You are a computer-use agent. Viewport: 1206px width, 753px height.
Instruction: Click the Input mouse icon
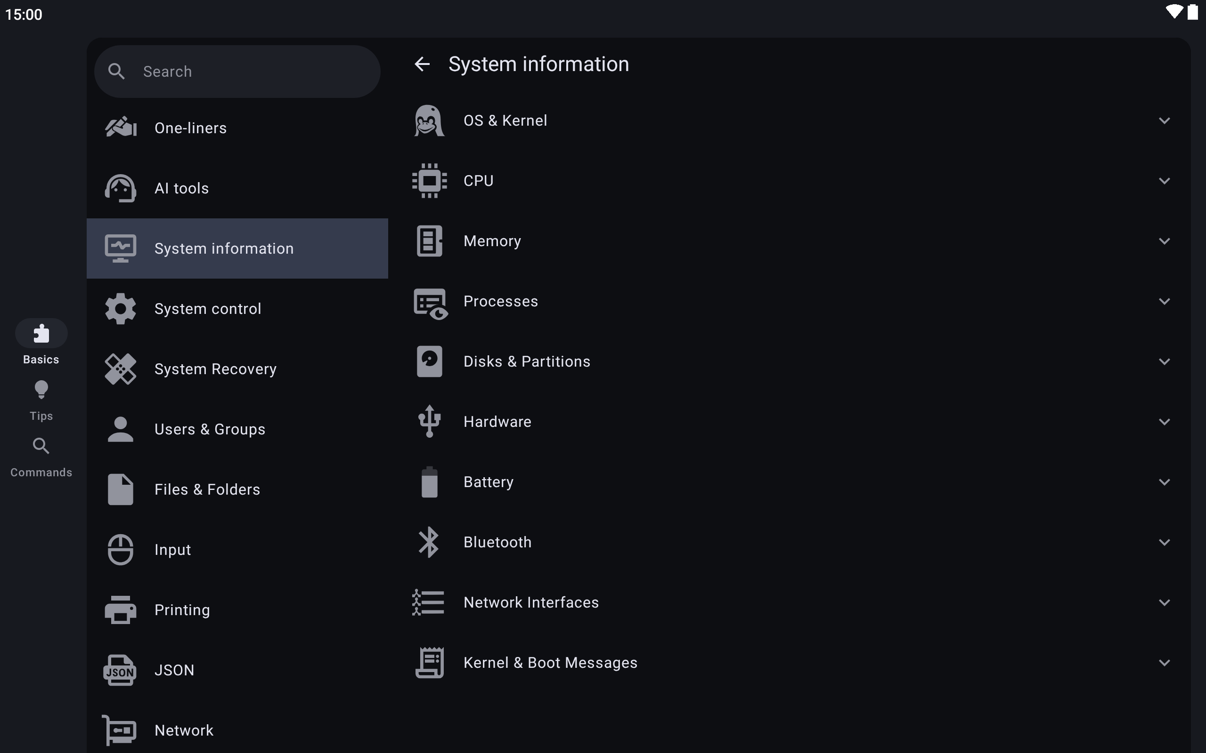tap(121, 550)
